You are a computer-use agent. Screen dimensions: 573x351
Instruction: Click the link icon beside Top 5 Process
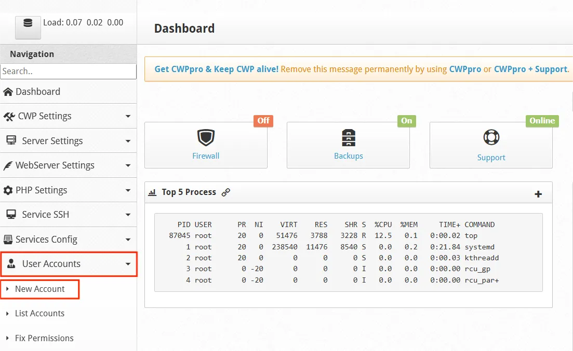coord(225,192)
